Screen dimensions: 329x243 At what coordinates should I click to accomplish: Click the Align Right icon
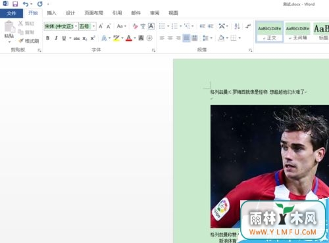[178, 38]
